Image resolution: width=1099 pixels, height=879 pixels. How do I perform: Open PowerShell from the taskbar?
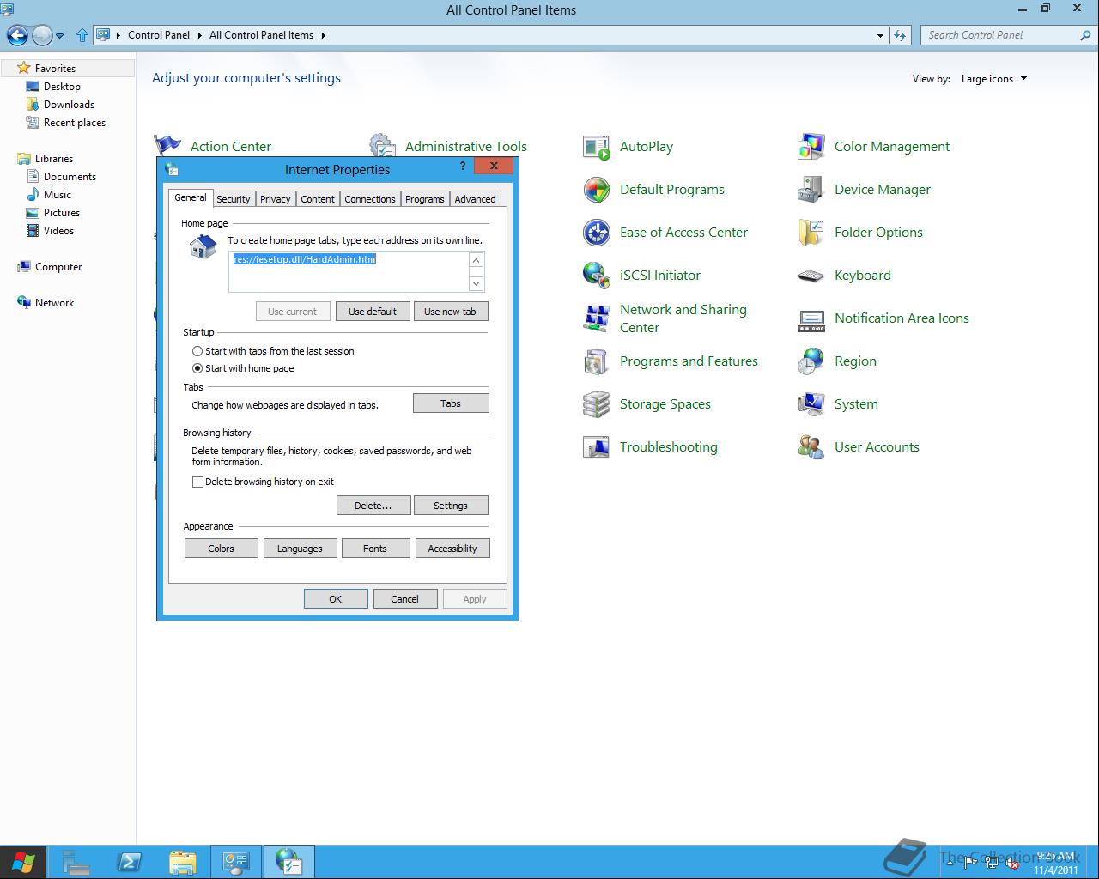pos(130,862)
